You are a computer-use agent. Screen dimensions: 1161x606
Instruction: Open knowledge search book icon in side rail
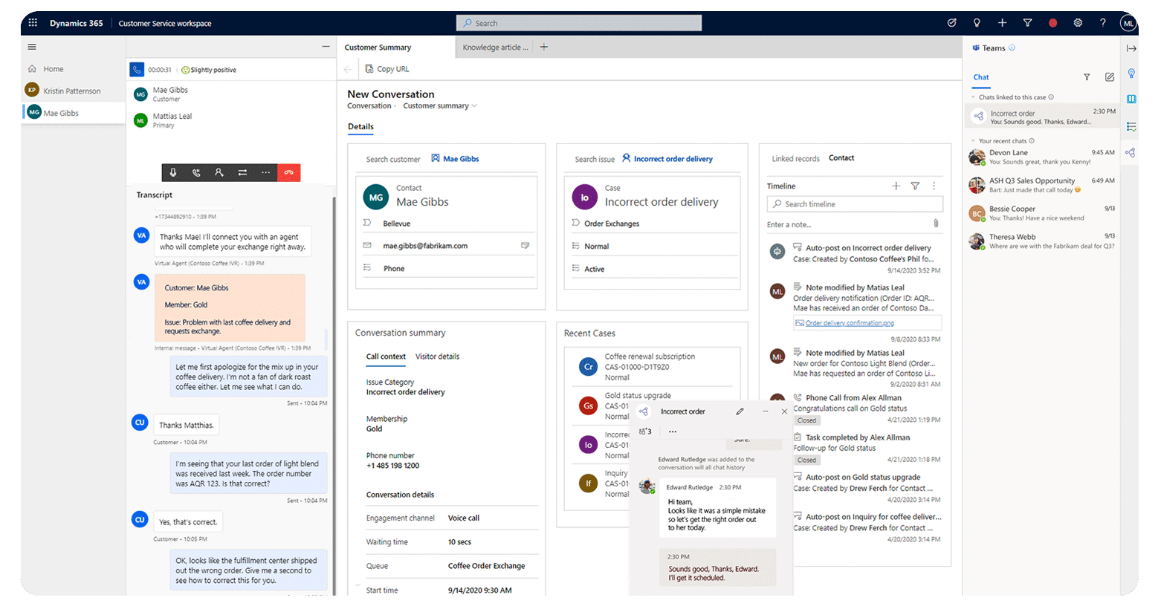pyautogui.click(x=1131, y=99)
